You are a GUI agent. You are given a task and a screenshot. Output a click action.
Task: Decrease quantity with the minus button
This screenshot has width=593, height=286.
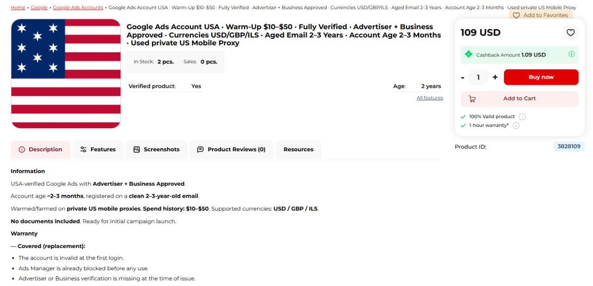click(463, 77)
